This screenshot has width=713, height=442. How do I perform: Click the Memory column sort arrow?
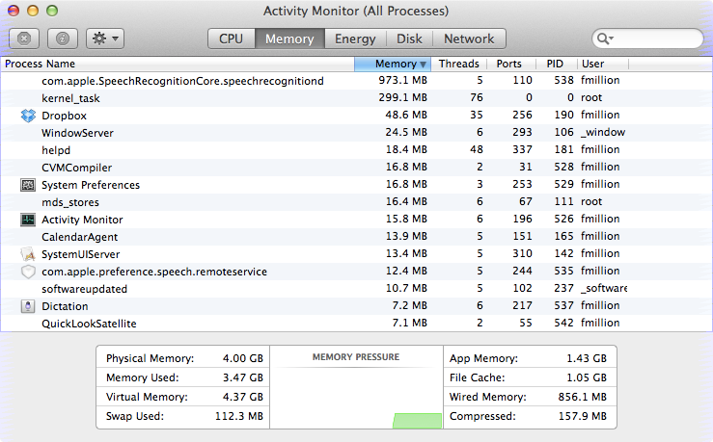[x=424, y=65]
